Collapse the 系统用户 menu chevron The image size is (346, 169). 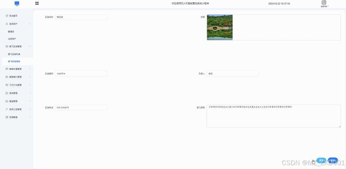pyautogui.click(x=30, y=24)
